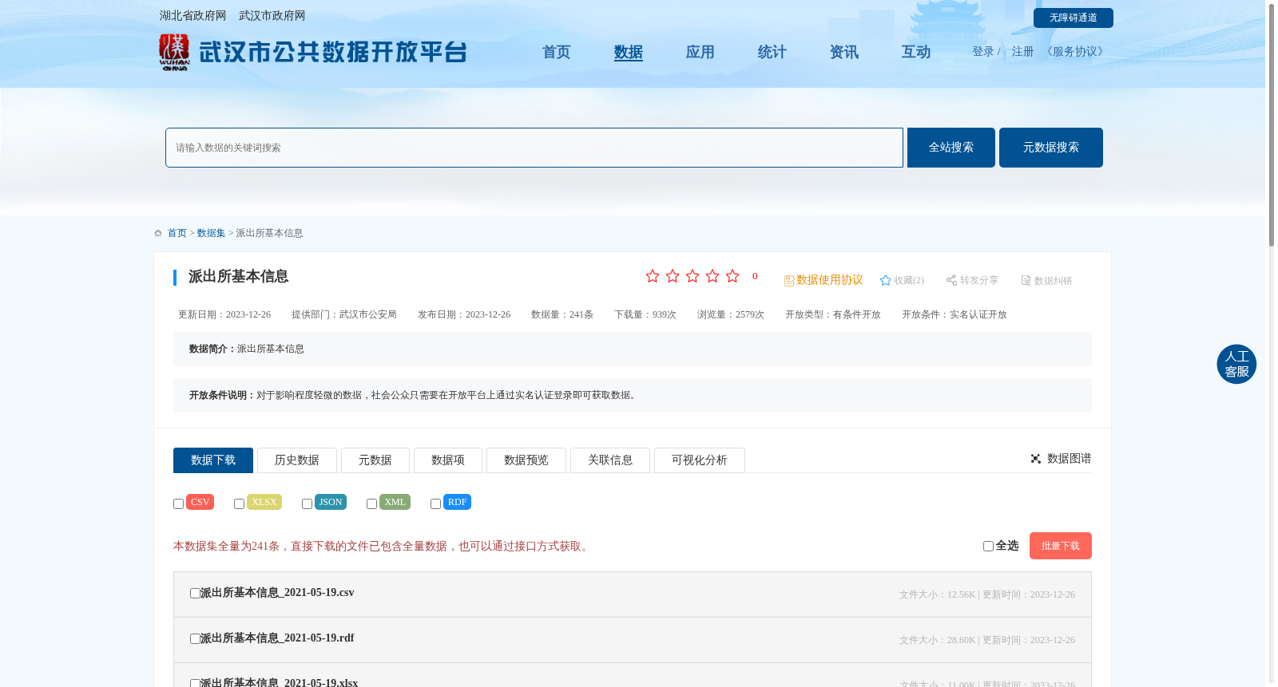The height and width of the screenshot is (687, 1278).
Task: Tick the RDF format checkbox
Action: point(435,503)
